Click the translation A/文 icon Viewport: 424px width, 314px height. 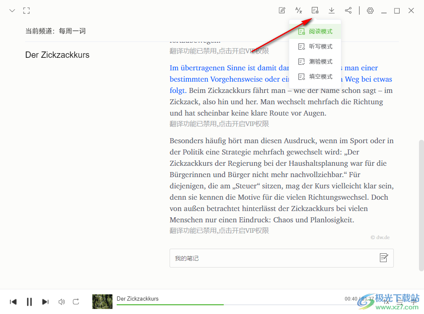coord(298,10)
